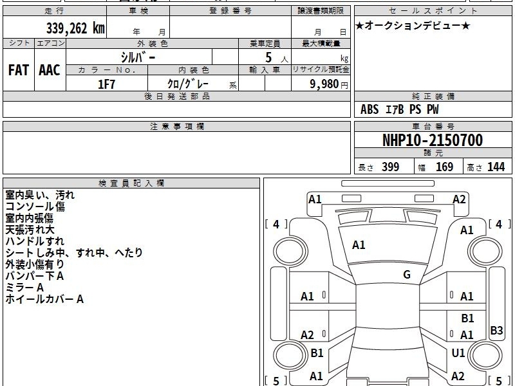515x386 pixels.
Task: Click the 後日発送部品 header
Action: 176,96
